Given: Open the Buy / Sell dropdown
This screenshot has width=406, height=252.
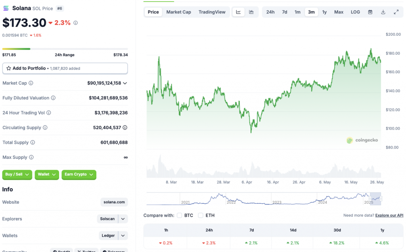Looking at the screenshot, I should [17, 174].
